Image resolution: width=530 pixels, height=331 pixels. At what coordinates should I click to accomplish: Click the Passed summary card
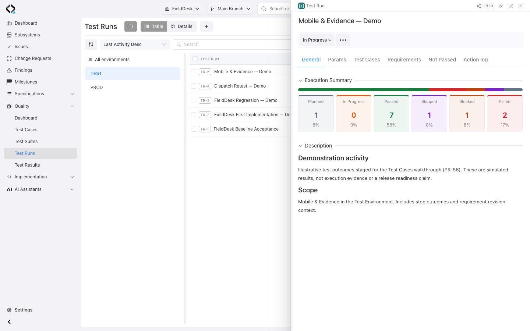391,113
